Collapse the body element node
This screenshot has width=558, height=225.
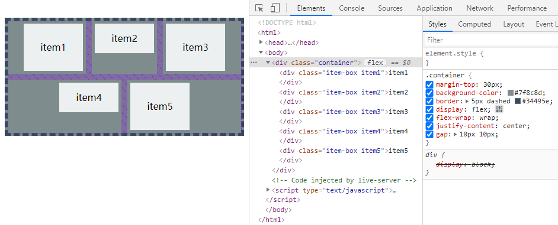click(x=261, y=53)
